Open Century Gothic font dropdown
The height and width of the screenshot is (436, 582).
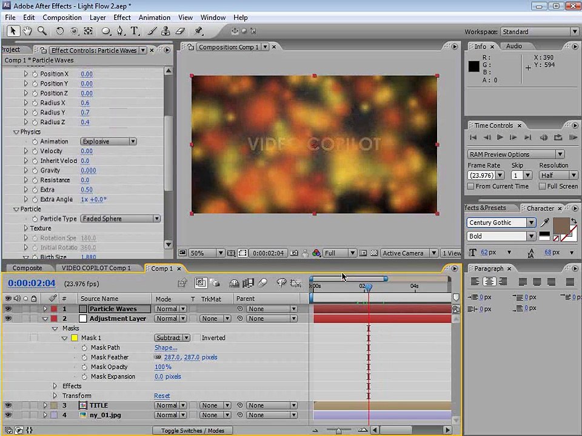click(x=501, y=222)
